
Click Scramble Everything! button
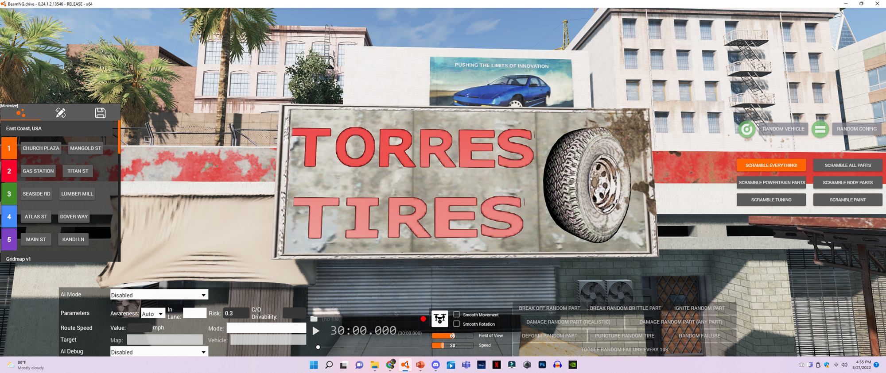(771, 165)
